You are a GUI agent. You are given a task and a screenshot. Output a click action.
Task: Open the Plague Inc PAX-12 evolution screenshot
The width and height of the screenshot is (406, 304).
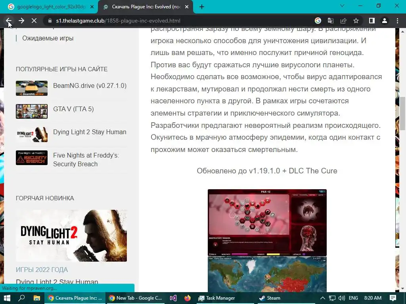(267, 222)
